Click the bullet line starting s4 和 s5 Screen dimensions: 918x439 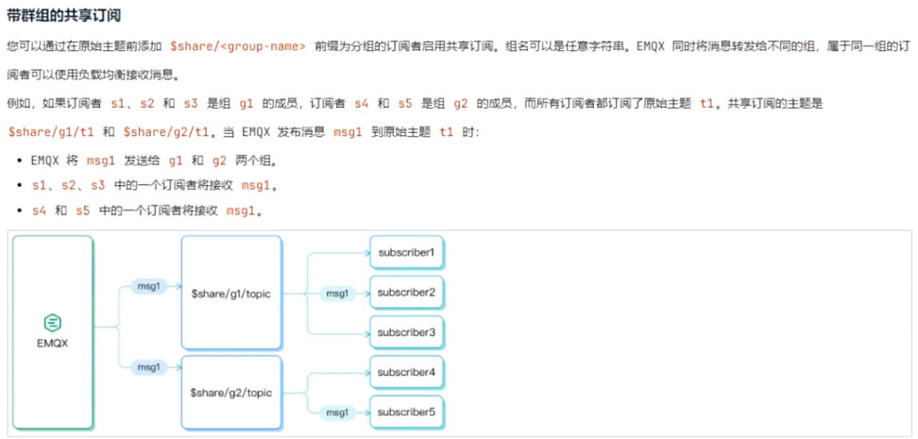click(147, 211)
